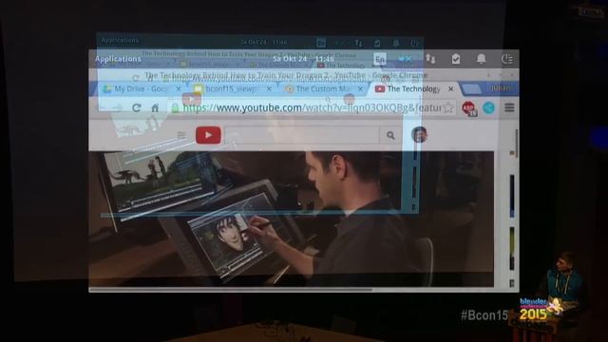Open the notification bell icon
Screen dimensions: 608x342
(x=482, y=59)
